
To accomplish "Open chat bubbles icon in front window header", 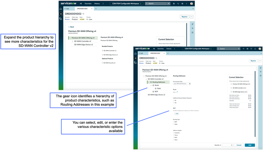I will (x=243, y=49).
